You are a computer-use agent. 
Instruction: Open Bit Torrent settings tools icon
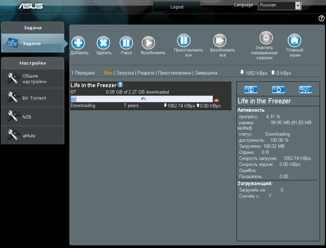click(13, 97)
